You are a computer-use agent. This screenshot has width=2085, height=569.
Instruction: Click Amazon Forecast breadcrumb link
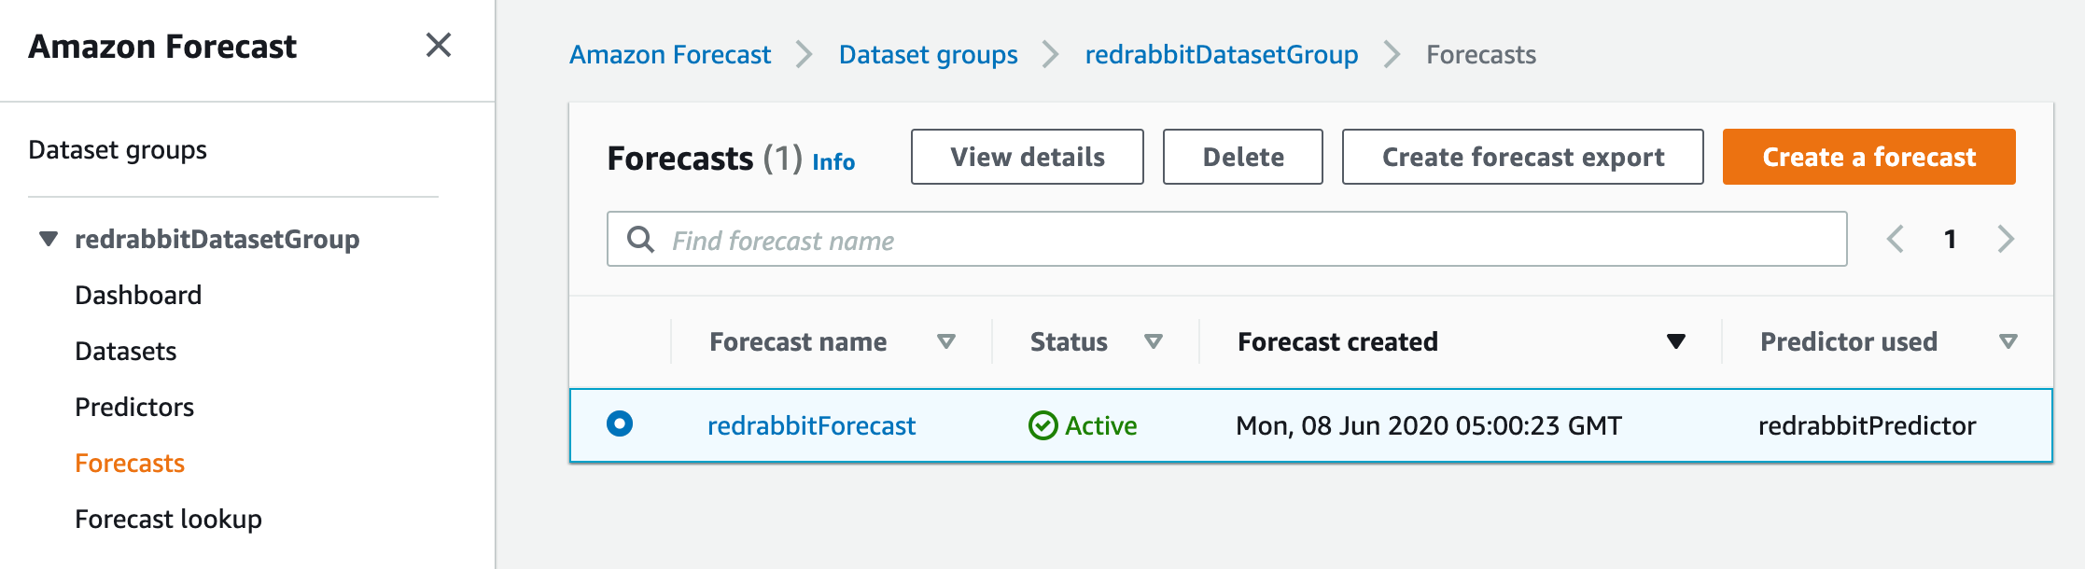(x=670, y=55)
